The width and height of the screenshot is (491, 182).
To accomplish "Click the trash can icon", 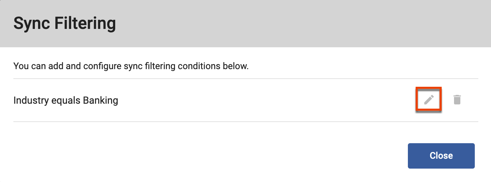I will [x=457, y=100].
